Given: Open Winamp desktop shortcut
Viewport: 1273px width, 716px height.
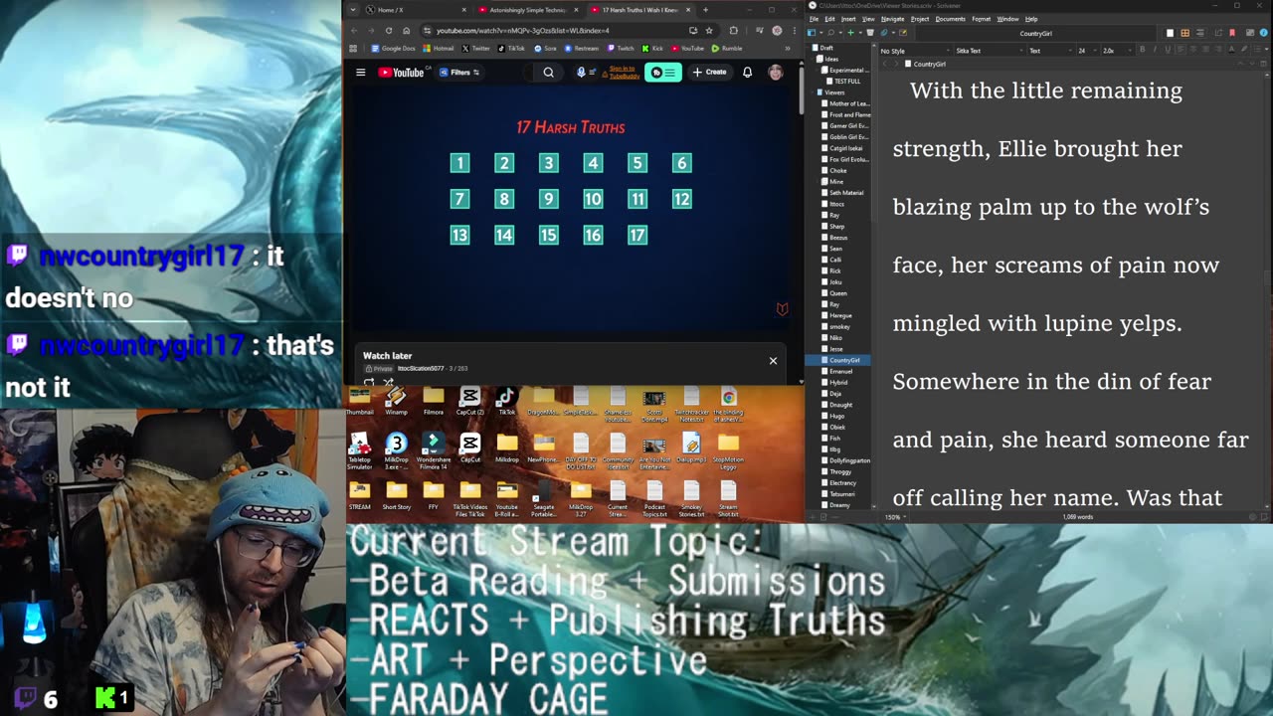Looking at the screenshot, I should (x=396, y=402).
